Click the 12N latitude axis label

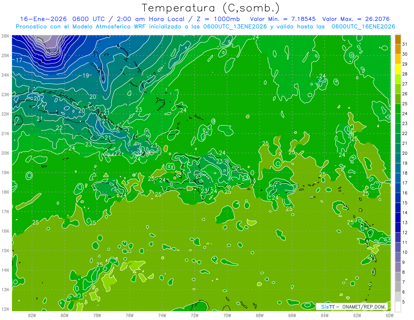pyautogui.click(x=5, y=309)
